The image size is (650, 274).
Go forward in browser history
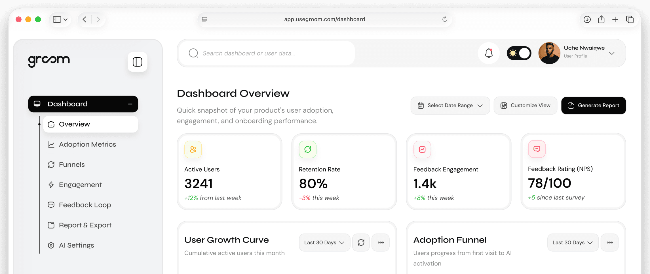tap(98, 19)
